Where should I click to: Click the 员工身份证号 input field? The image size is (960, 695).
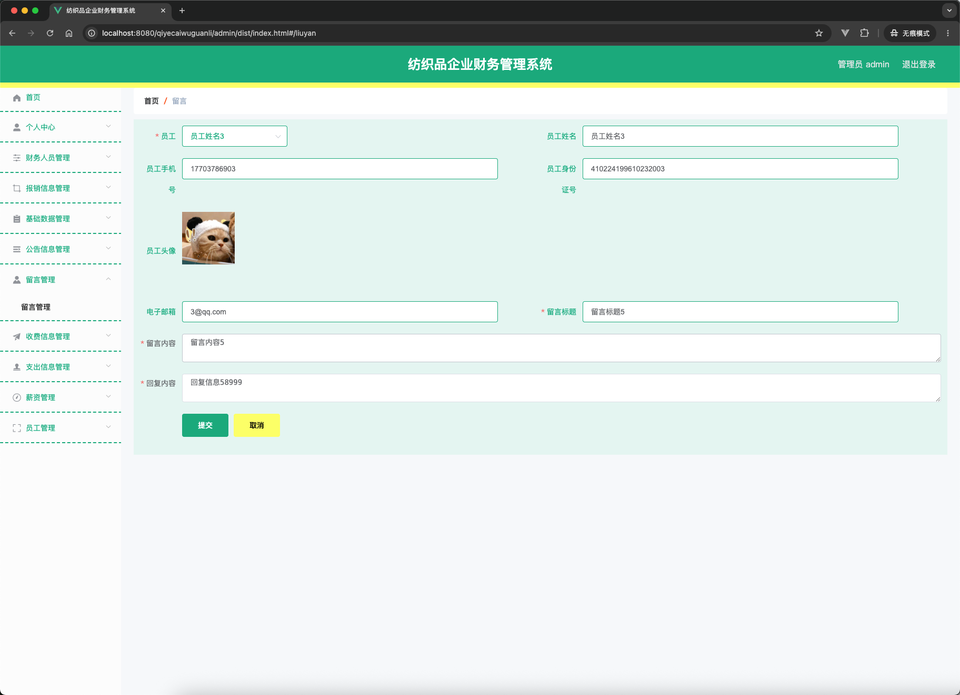(741, 169)
